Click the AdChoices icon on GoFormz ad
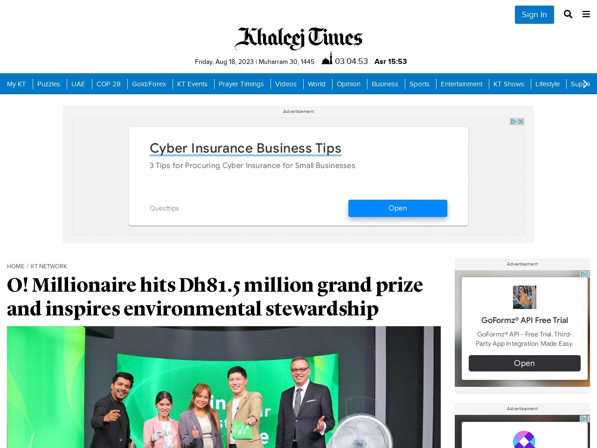The width and height of the screenshot is (597, 448). [x=583, y=274]
